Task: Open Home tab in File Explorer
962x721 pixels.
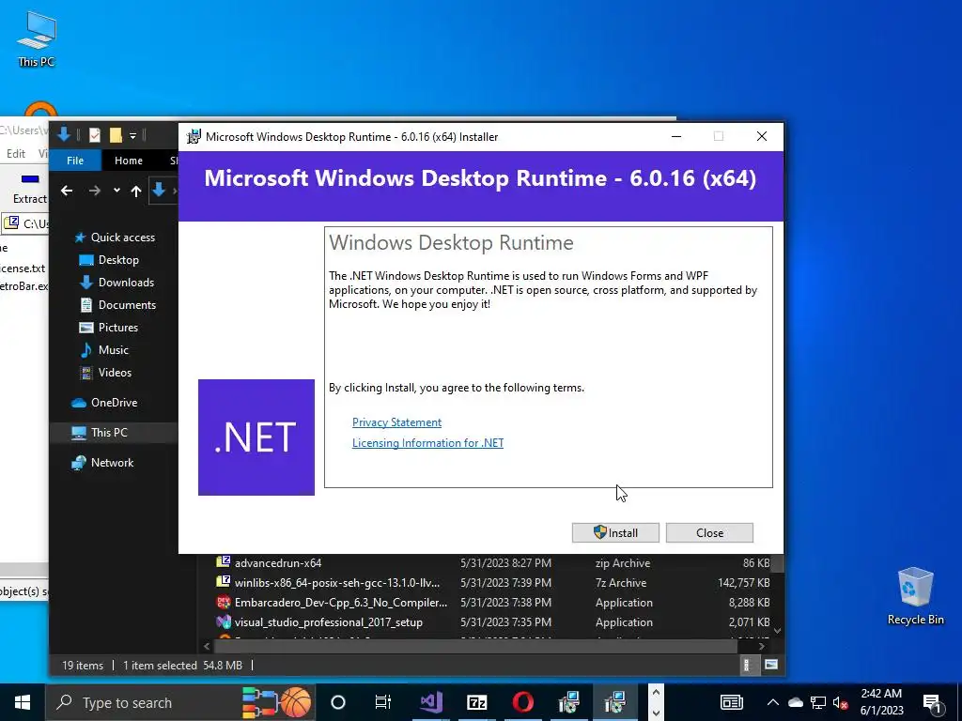Action: click(128, 161)
